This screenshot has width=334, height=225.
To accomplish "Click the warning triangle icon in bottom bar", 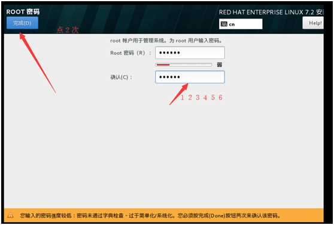I will pyautogui.click(x=10, y=215).
